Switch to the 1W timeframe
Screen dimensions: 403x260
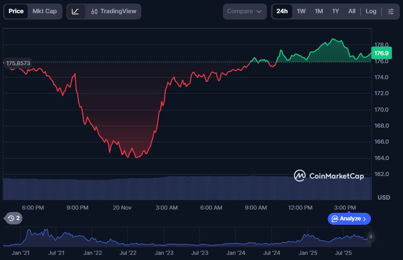pyautogui.click(x=301, y=11)
